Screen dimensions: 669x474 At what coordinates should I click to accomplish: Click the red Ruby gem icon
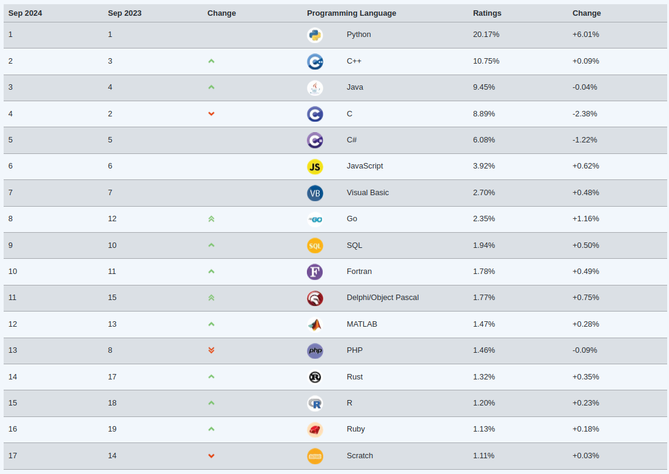coord(315,430)
